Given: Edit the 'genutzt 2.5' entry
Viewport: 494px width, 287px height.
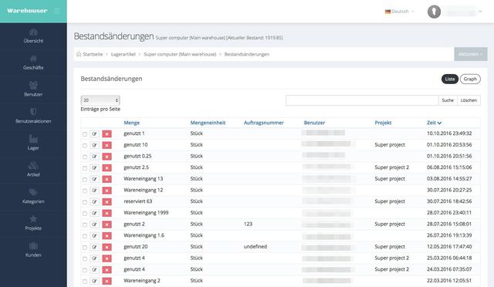Looking at the screenshot, I should (x=94, y=168).
